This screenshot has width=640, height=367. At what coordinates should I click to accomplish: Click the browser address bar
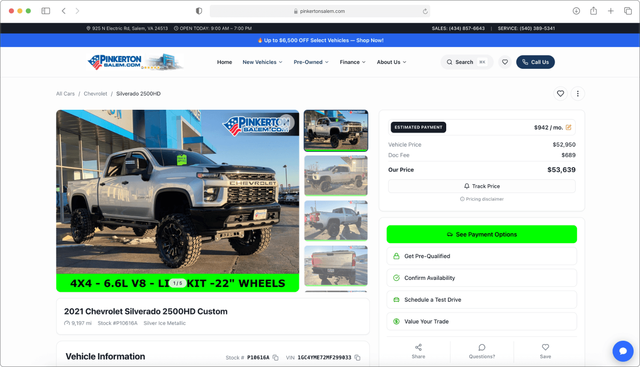[x=320, y=11]
